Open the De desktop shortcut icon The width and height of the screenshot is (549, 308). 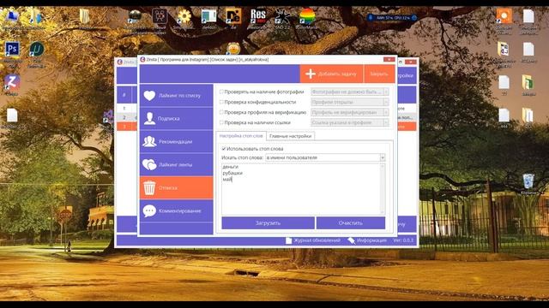coord(232,16)
